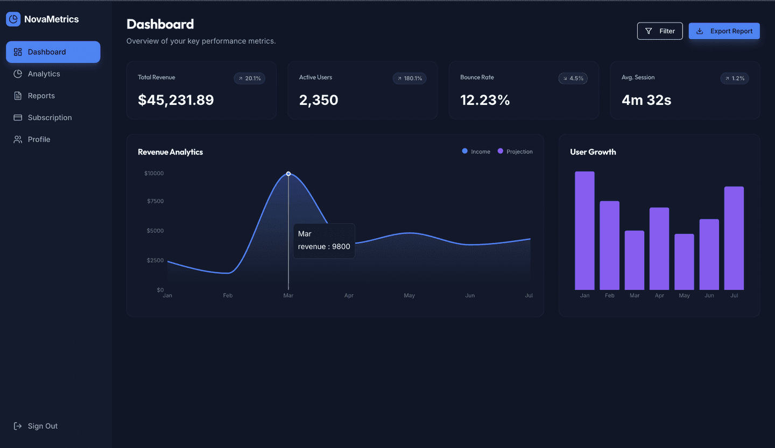The image size is (775, 448).
Task: Click the download icon on Export Report
Action: click(699, 31)
